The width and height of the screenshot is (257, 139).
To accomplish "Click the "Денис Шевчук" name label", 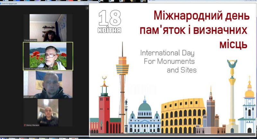I will coord(31,97).
